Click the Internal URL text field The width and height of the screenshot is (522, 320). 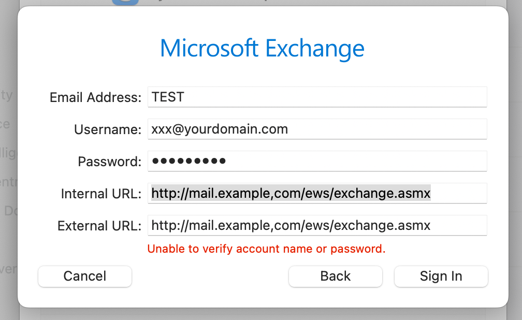(317, 193)
